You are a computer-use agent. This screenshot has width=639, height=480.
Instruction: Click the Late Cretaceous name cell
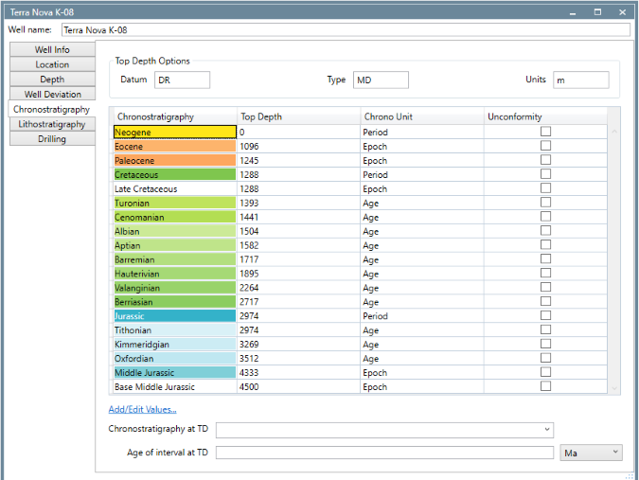(175, 189)
